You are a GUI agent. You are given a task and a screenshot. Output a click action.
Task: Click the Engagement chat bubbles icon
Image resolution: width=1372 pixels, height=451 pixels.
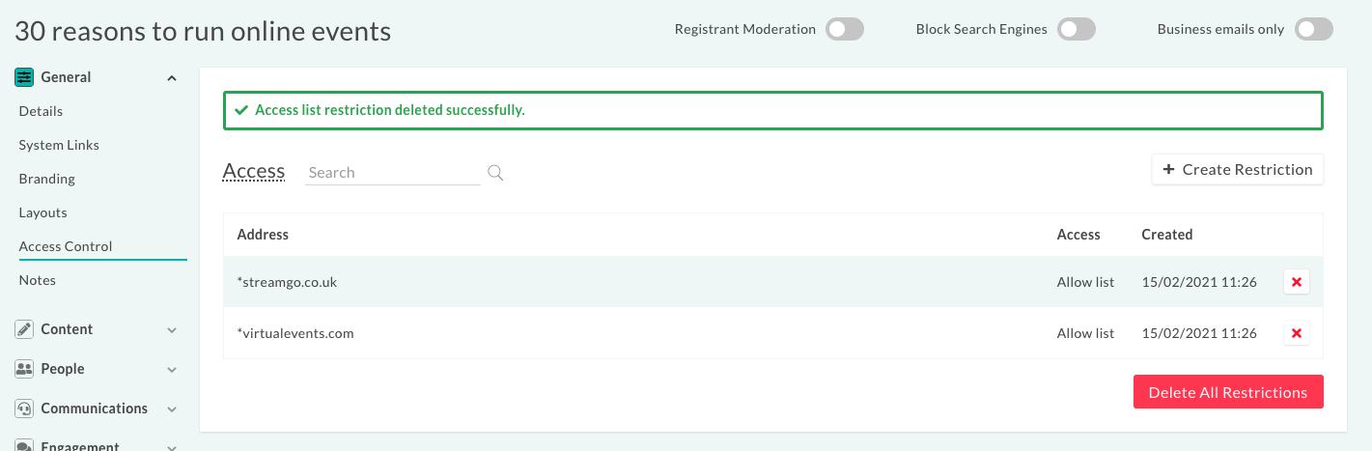click(24, 445)
